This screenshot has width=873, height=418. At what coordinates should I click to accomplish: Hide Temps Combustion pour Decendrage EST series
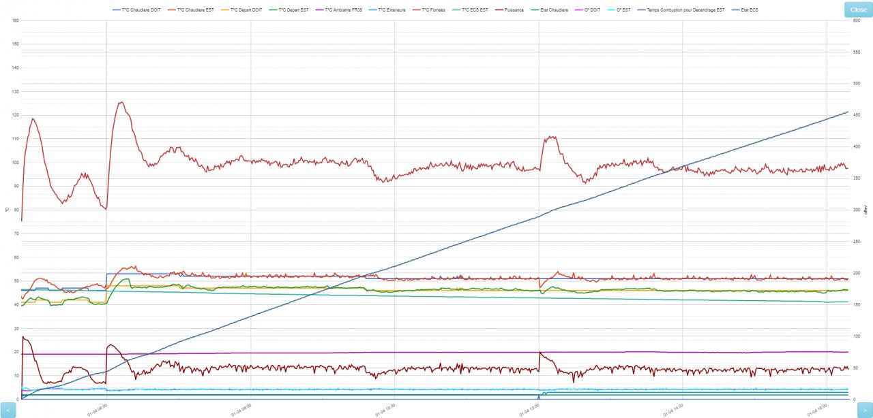coord(681,10)
